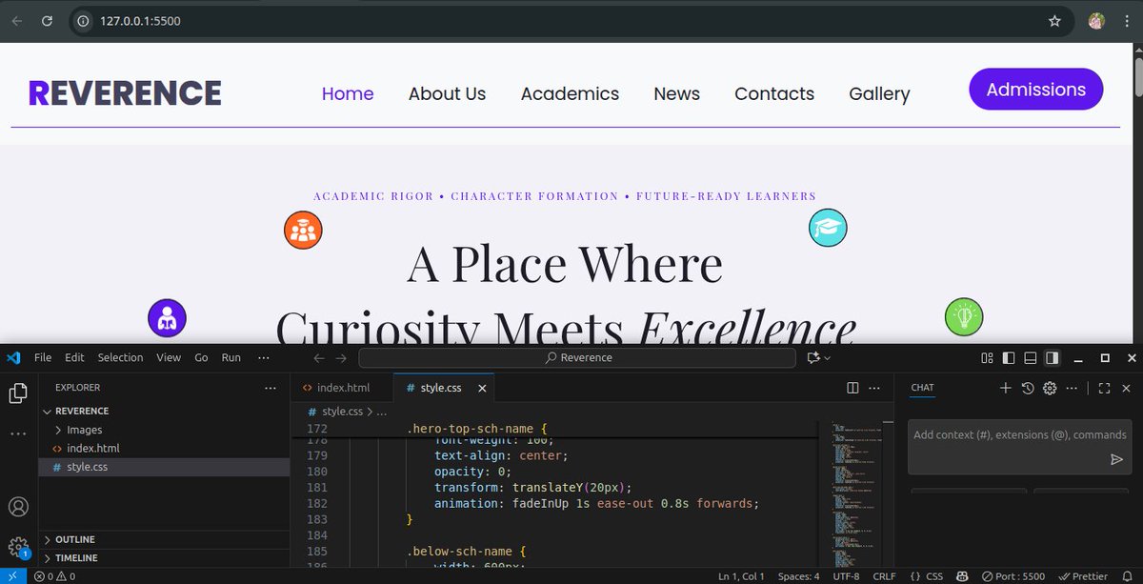The width and height of the screenshot is (1143, 584).
Task: Go to the About Us page
Action: point(447,93)
